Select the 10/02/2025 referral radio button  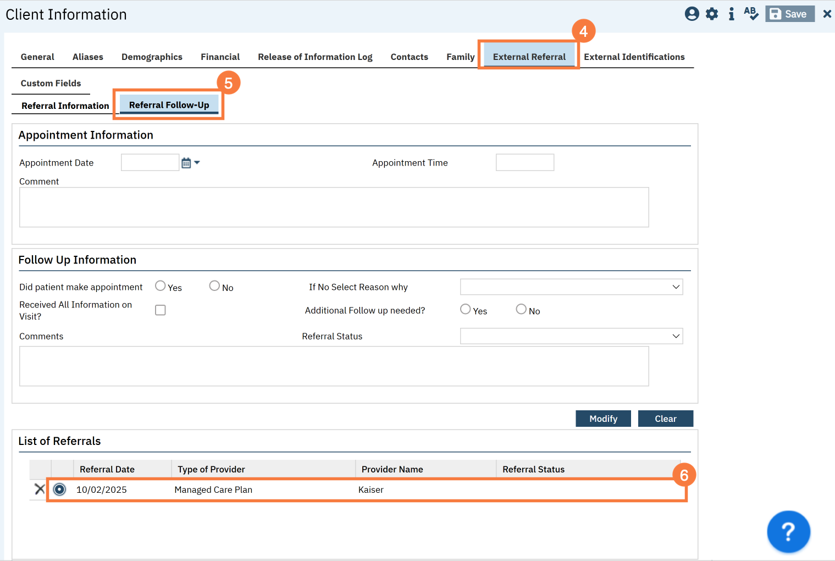point(60,489)
